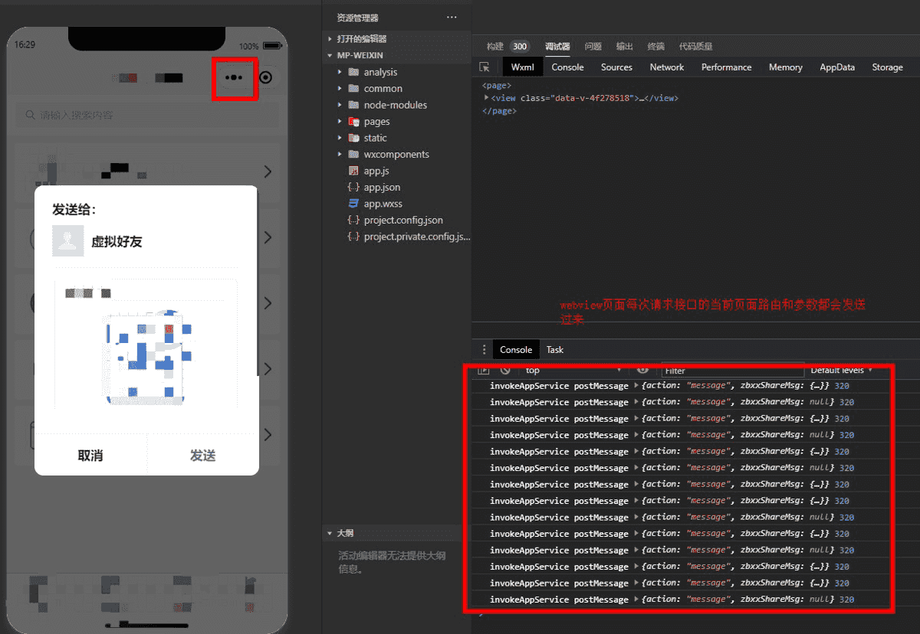
Task: Expand the analysis folder arrow
Action: (340, 72)
